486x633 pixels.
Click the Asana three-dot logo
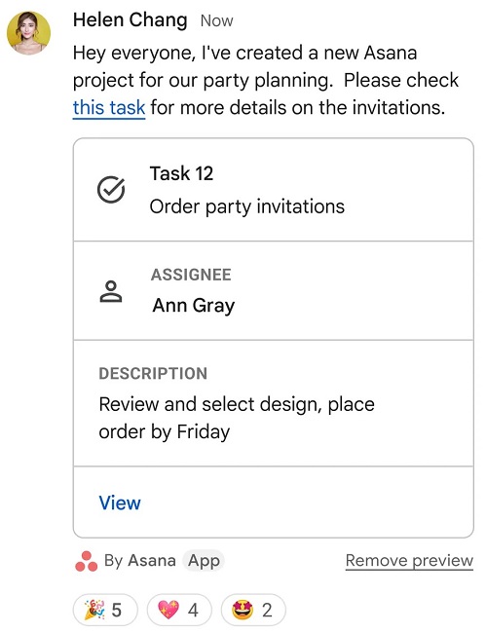pyautogui.click(x=86, y=561)
